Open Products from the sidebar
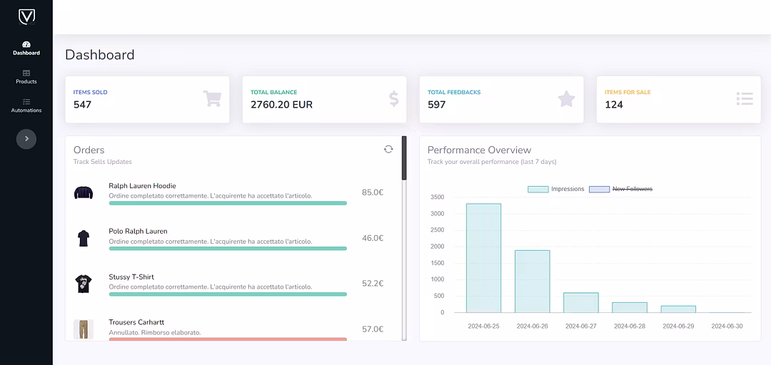 pos(26,76)
